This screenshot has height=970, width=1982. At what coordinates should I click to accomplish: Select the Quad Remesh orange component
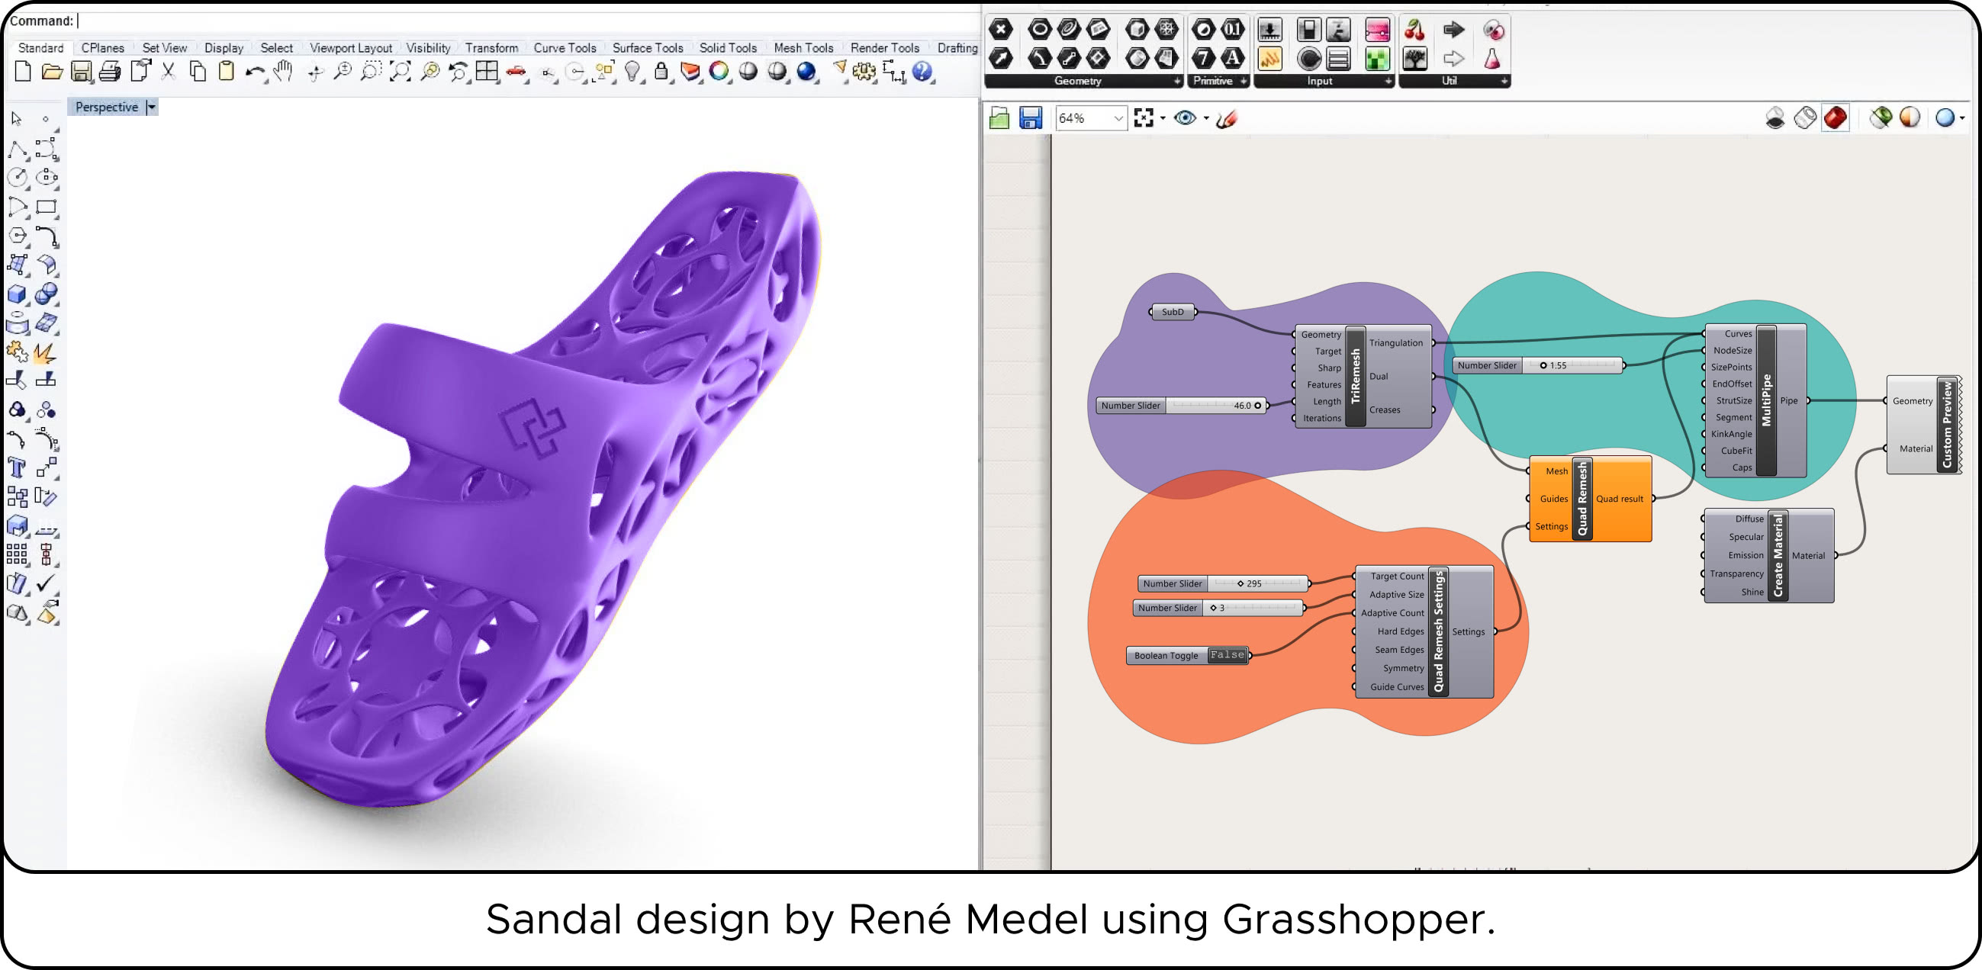click(1582, 499)
